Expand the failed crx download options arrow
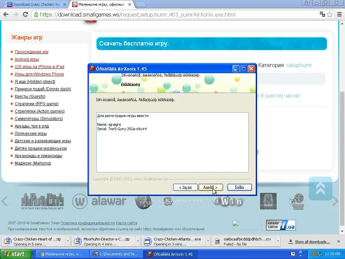345x259 pixels. [x=278, y=241]
